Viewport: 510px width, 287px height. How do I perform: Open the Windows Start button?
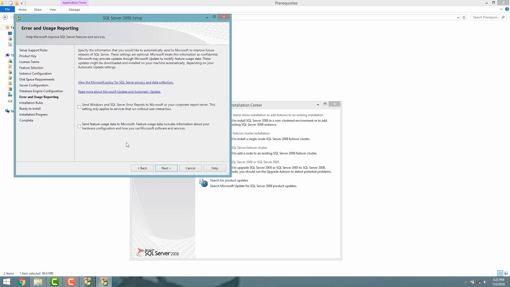(x=7, y=282)
